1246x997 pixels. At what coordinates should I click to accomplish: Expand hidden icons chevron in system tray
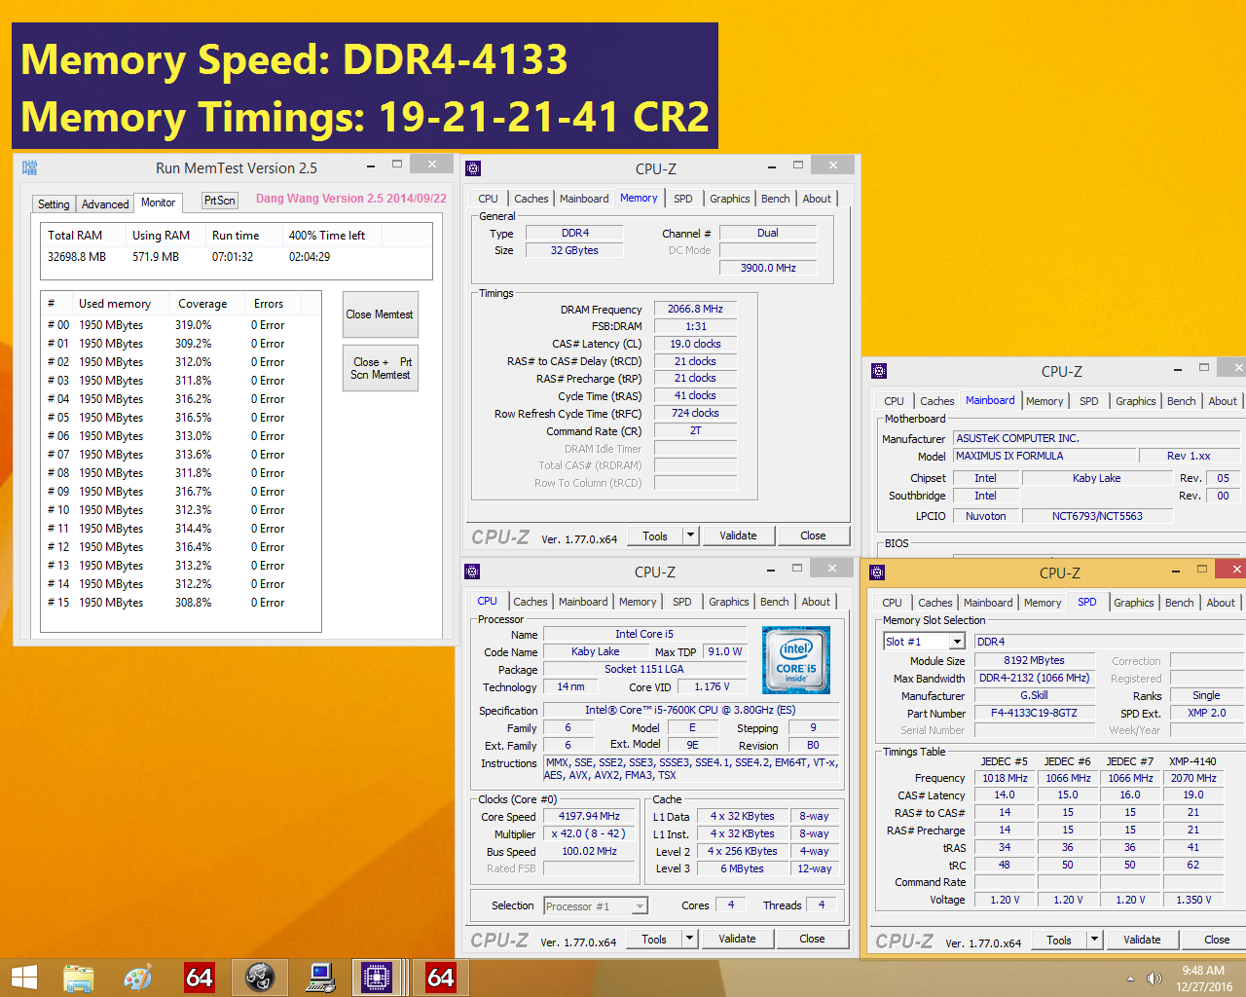tap(1129, 977)
